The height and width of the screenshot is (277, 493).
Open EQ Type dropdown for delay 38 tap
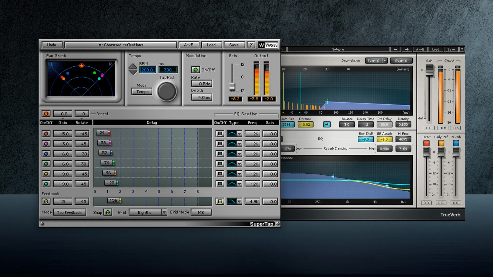[x=239, y=144]
